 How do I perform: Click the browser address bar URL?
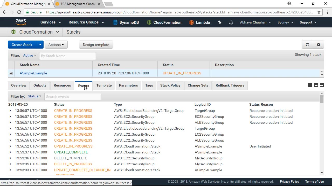[x=179, y=12]
